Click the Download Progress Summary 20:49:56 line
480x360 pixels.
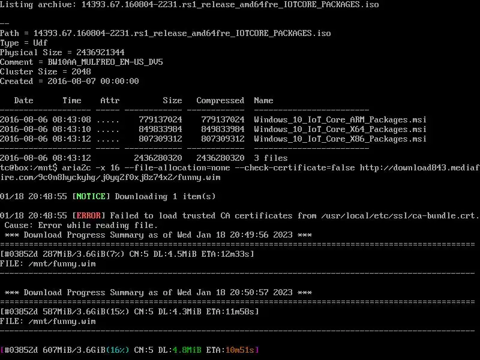(x=158, y=235)
